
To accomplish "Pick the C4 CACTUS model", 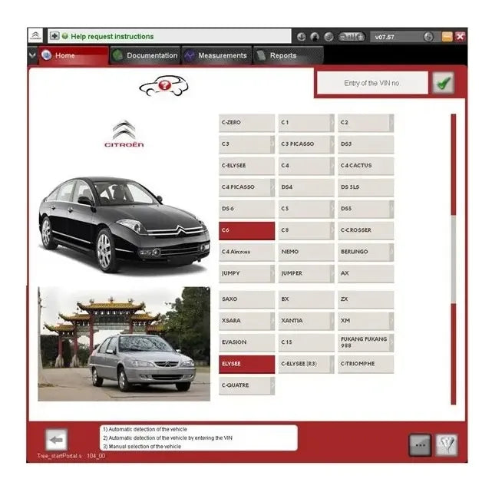I will click(x=365, y=166).
